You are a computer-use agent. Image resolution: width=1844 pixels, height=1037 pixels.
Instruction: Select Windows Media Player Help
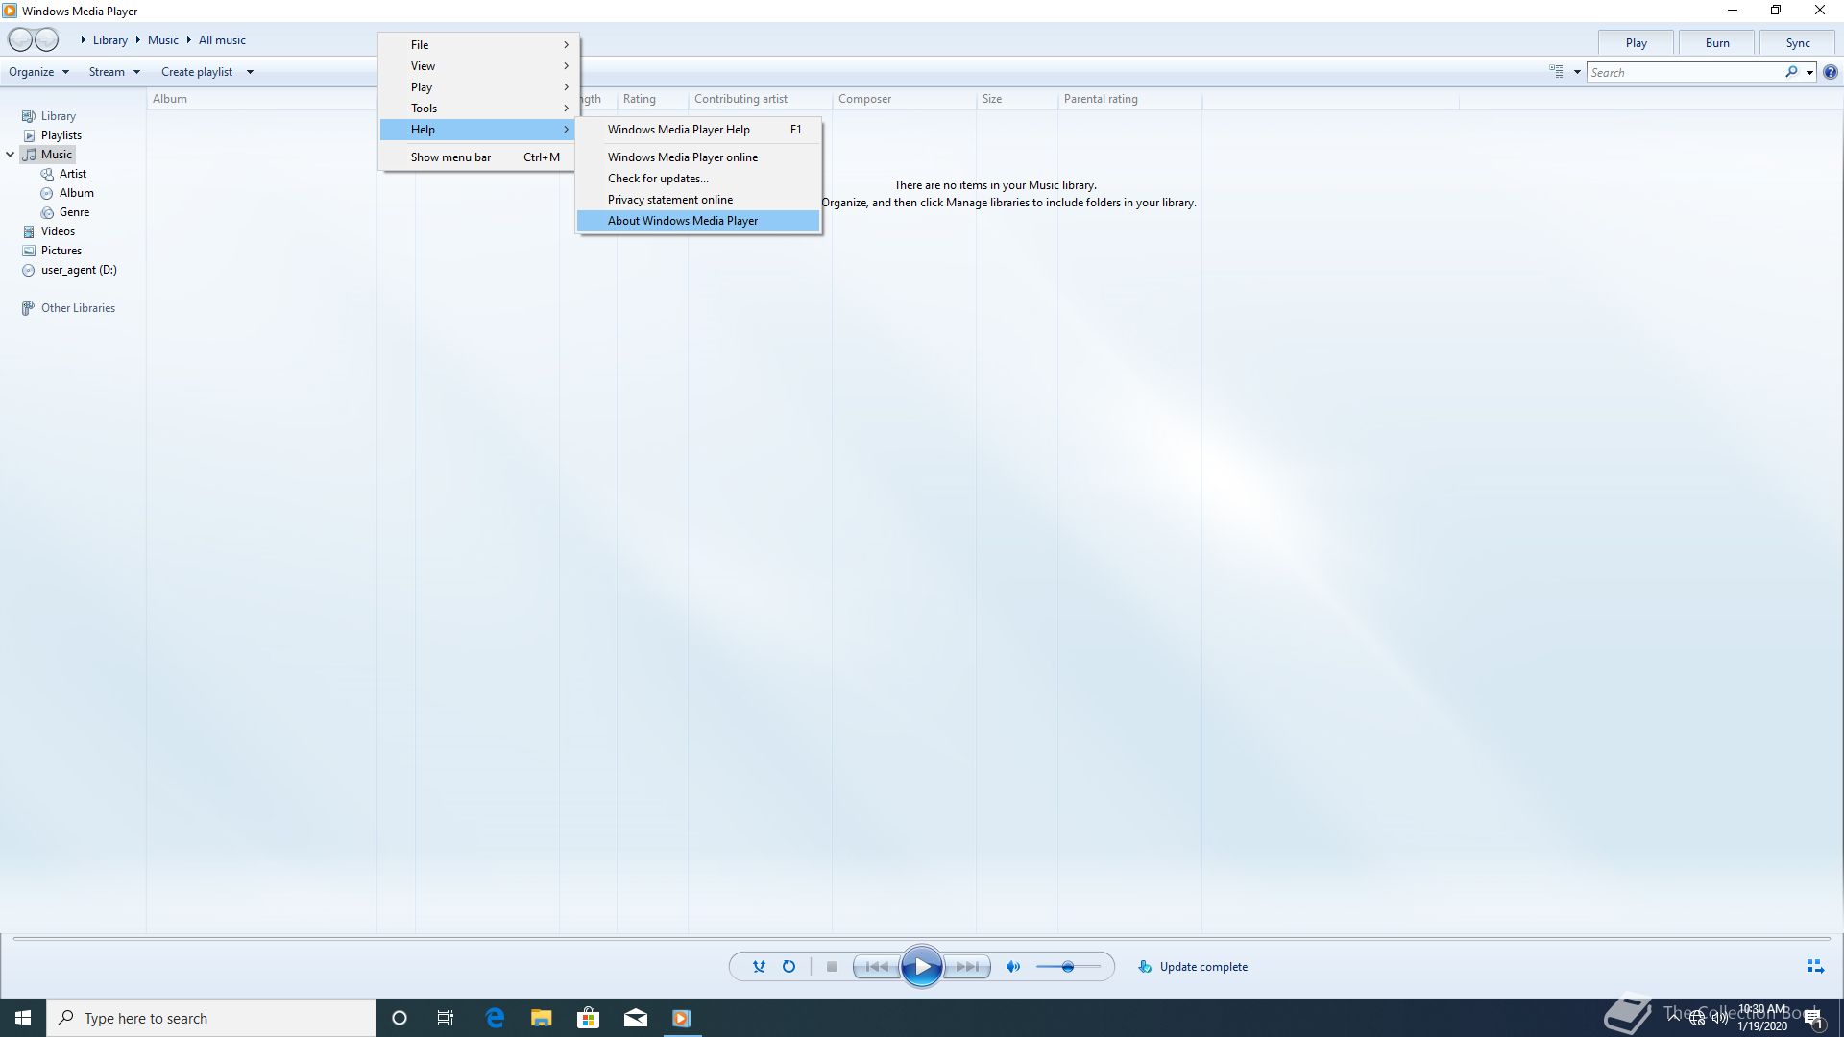click(x=698, y=130)
